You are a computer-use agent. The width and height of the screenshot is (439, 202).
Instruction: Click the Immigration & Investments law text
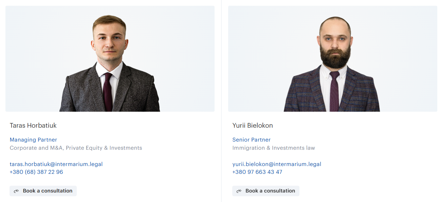click(x=274, y=148)
